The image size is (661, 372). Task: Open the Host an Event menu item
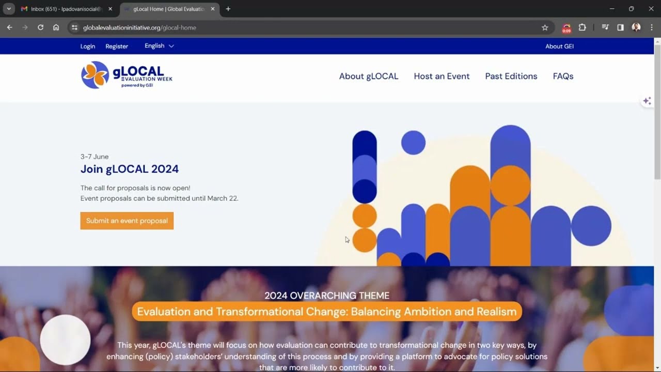(442, 76)
